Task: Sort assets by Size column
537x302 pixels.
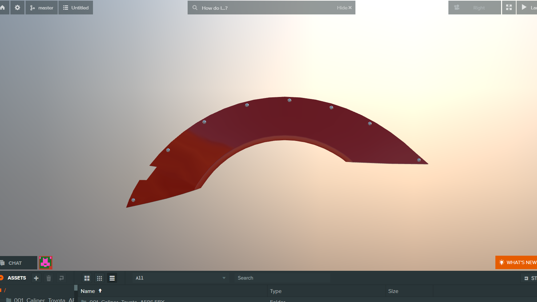Action: (409, 291)
